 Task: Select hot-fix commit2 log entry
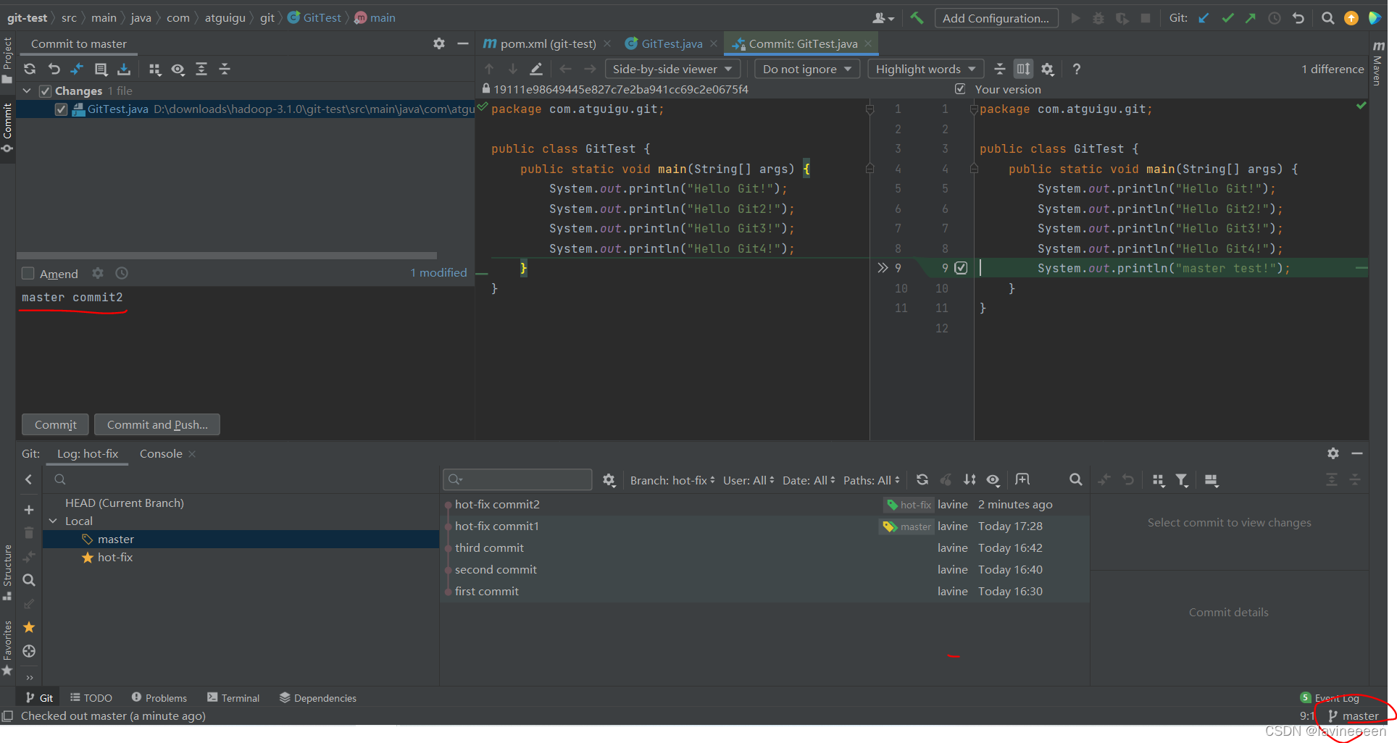764,504
